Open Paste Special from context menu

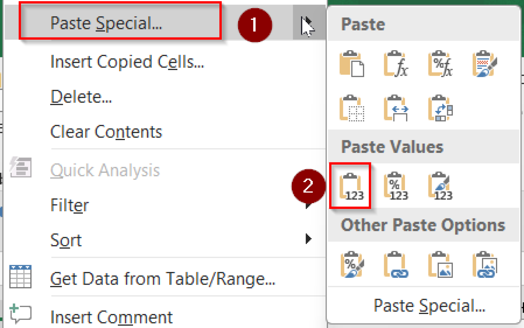point(106,23)
